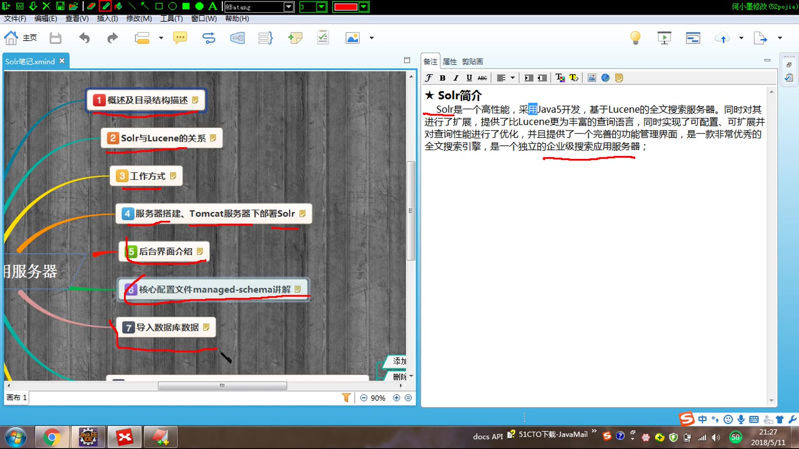Open task info checklist icon
This screenshot has width=799, height=449.
pyautogui.click(x=323, y=38)
